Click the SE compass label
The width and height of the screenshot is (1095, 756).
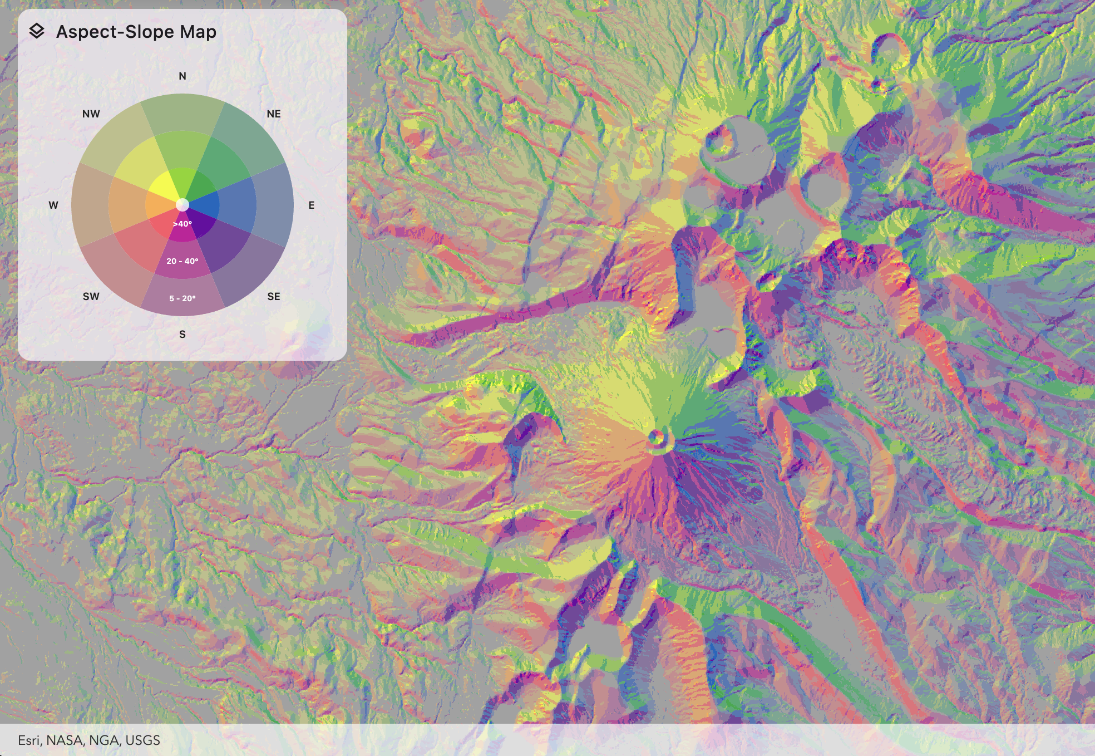274,296
